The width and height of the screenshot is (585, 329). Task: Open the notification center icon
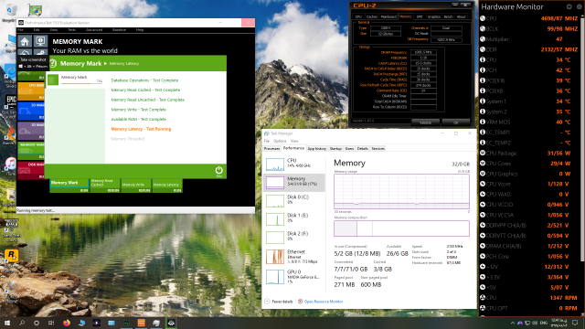click(x=575, y=323)
